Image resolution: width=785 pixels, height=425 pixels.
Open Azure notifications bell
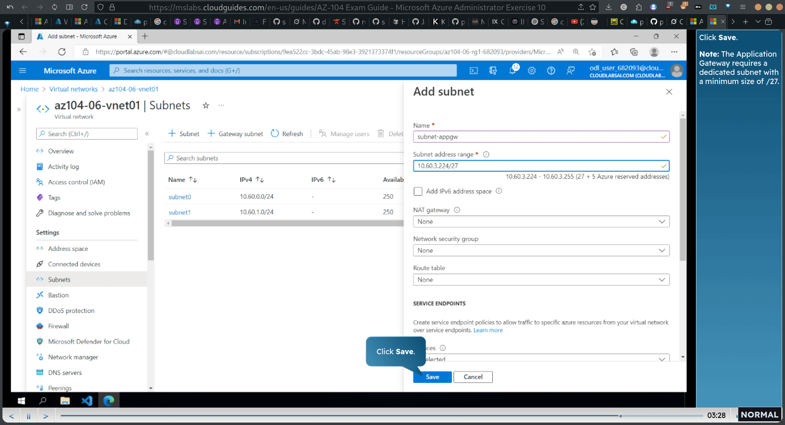click(x=512, y=71)
